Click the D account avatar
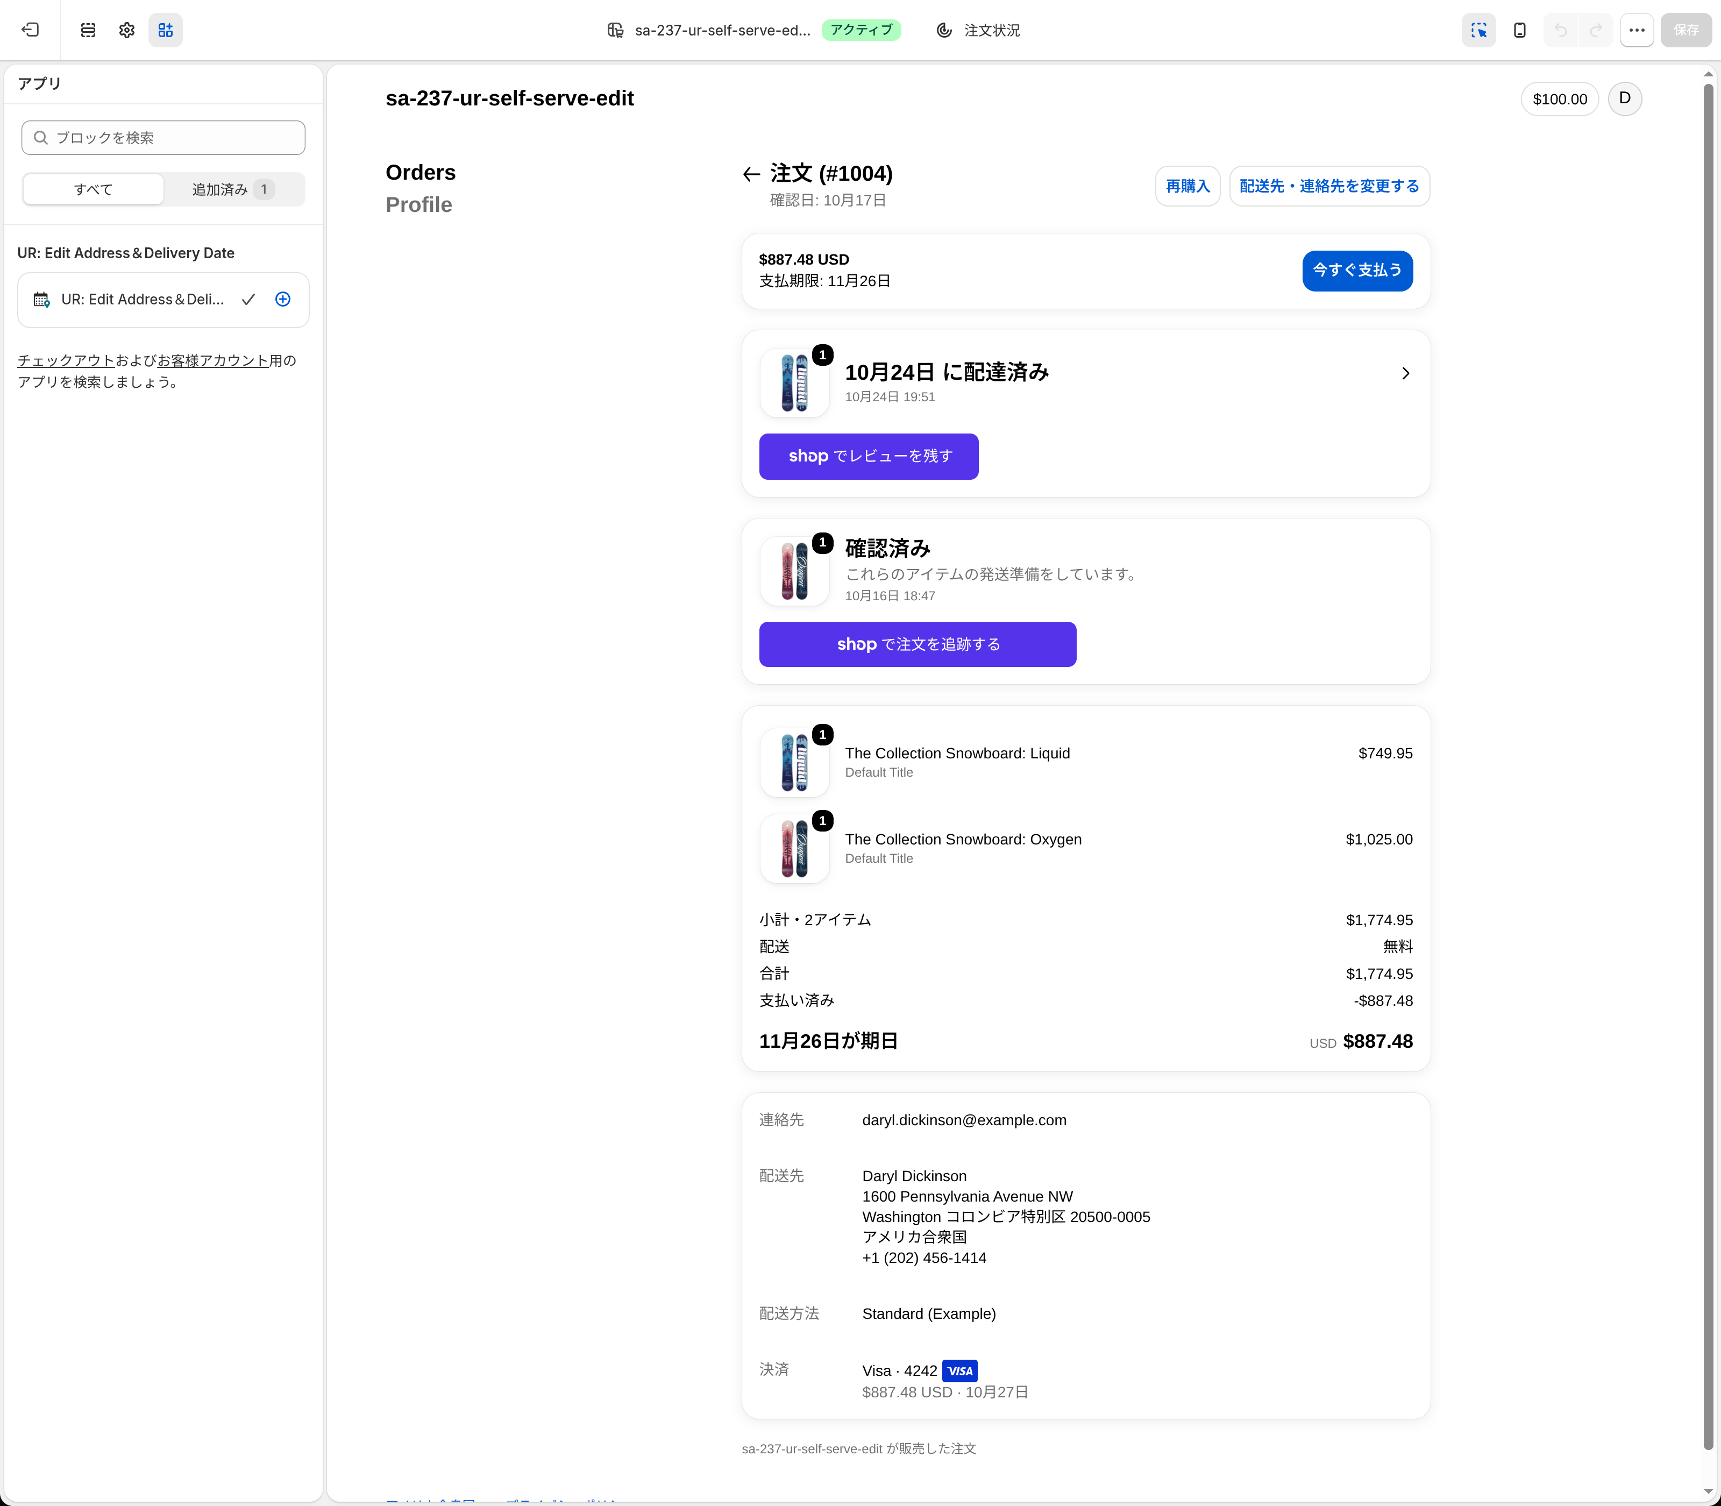This screenshot has width=1721, height=1506. click(x=1625, y=99)
